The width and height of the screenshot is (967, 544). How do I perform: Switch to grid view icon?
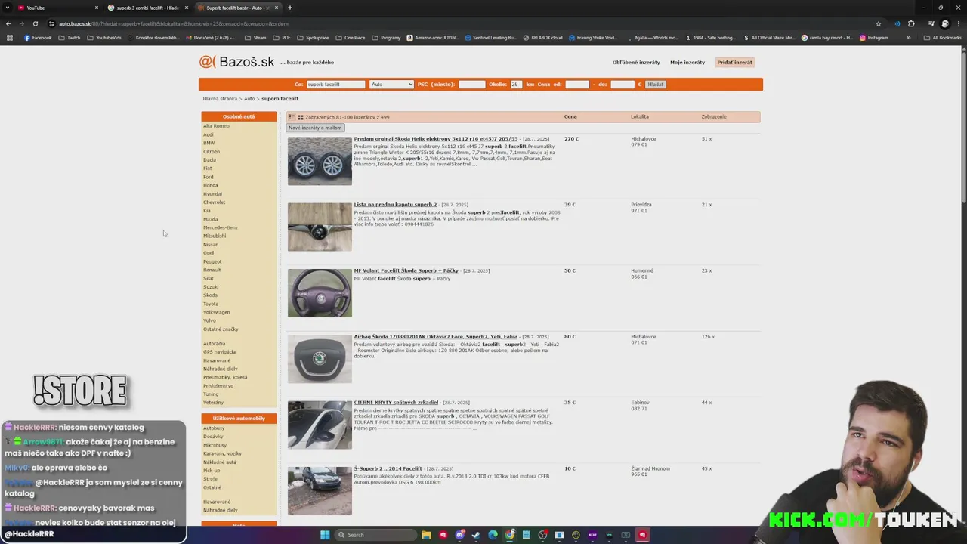(300, 117)
